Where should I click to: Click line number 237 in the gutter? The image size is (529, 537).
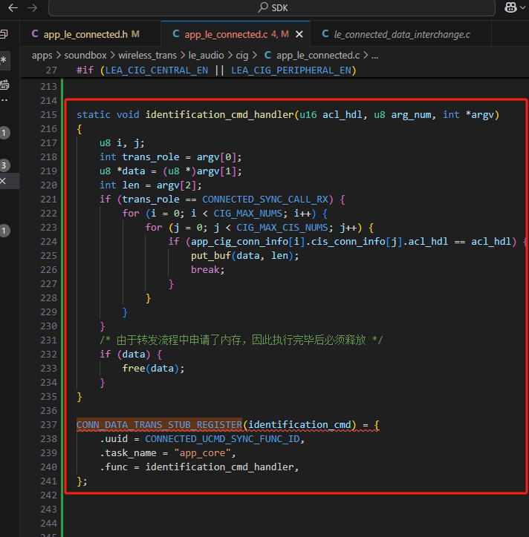[x=48, y=425]
